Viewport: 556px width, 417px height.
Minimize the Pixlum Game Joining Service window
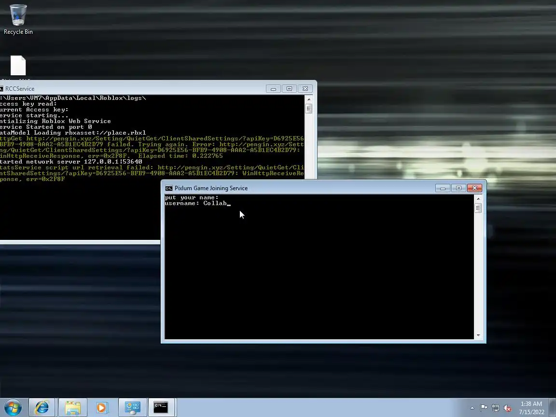point(443,188)
